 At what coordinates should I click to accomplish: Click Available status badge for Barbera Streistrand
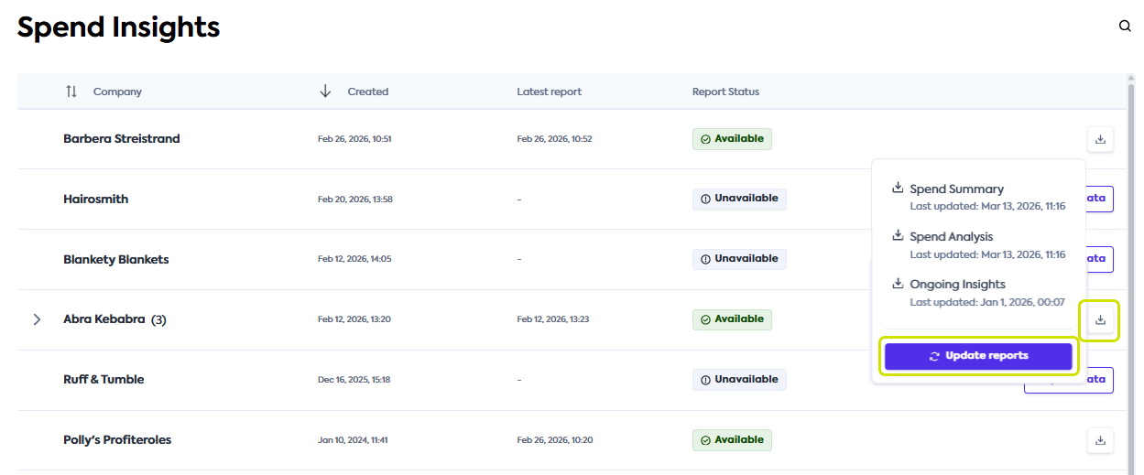[x=732, y=139]
